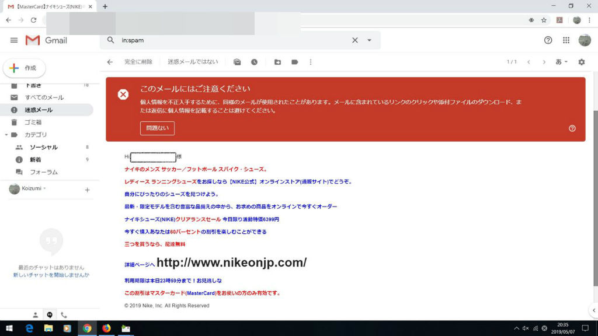The width and height of the screenshot is (598, 336).
Task: Open Microsoft Edge from taskbar
Action: tap(29, 328)
